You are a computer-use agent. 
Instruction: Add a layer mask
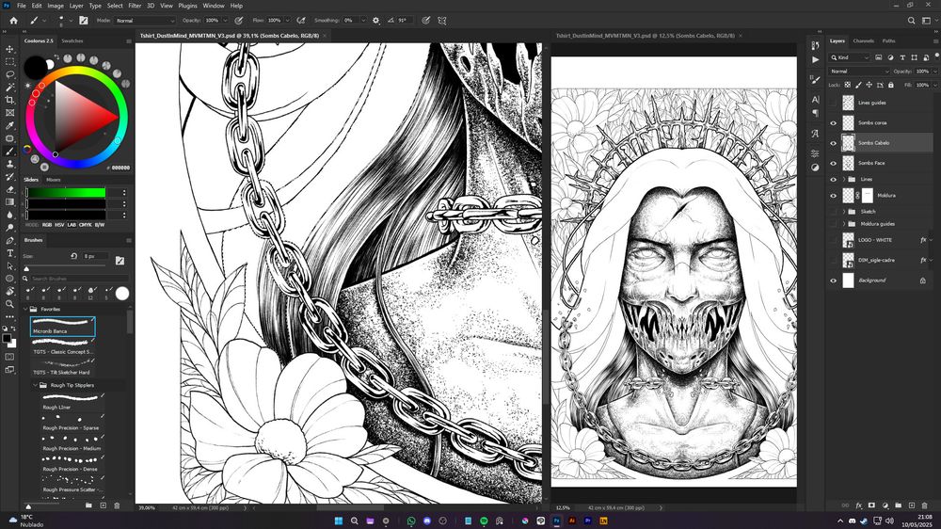tap(871, 505)
